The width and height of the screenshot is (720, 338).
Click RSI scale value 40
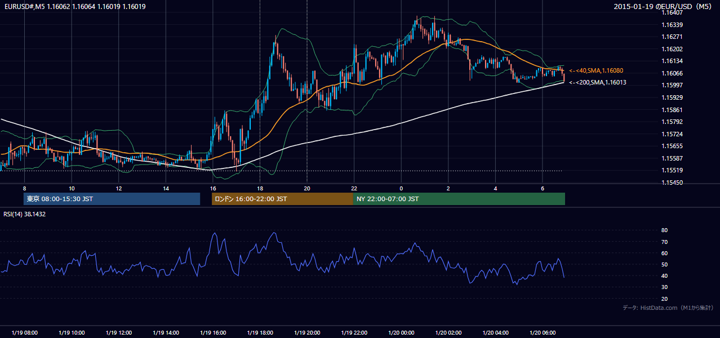point(665,275)
